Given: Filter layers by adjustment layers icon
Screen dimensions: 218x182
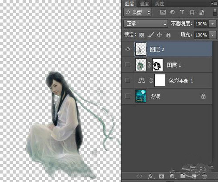Looking at the screenshot, I should coord(173,12).
